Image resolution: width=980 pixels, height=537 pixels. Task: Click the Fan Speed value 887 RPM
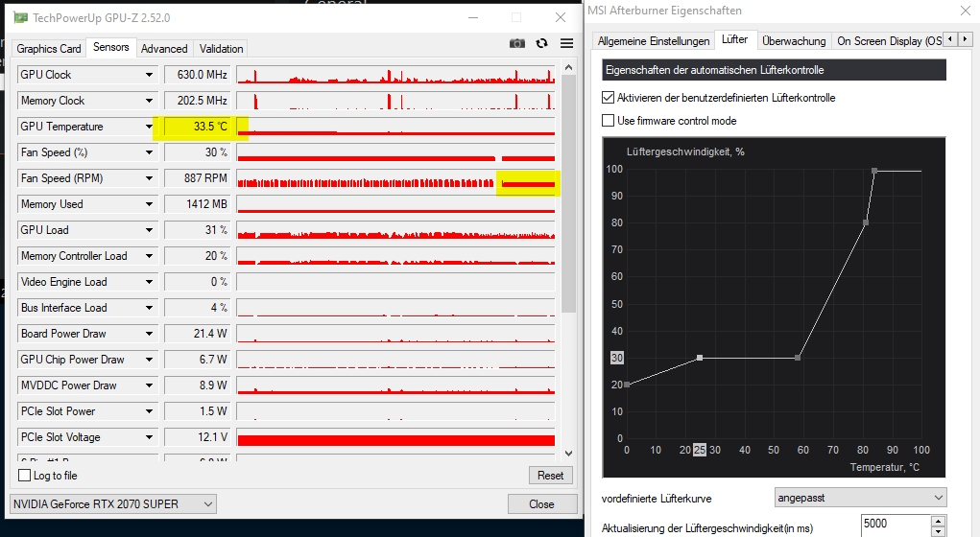[198, 178]
